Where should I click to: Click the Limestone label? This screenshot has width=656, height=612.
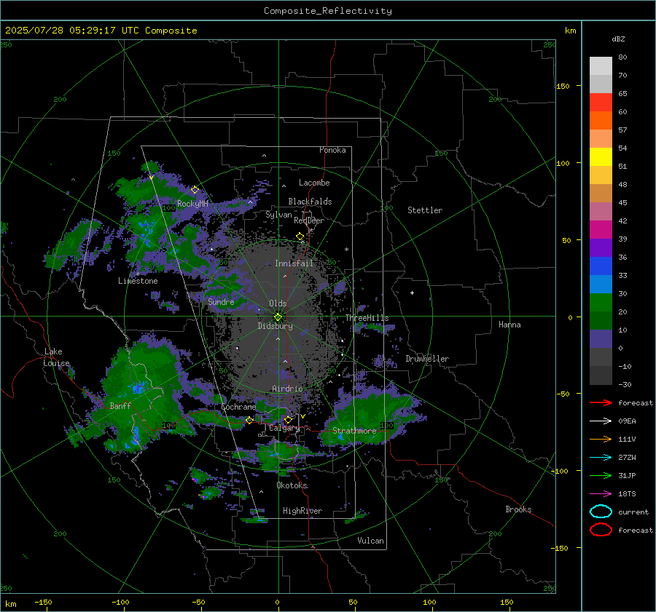[x=138, y=281]
